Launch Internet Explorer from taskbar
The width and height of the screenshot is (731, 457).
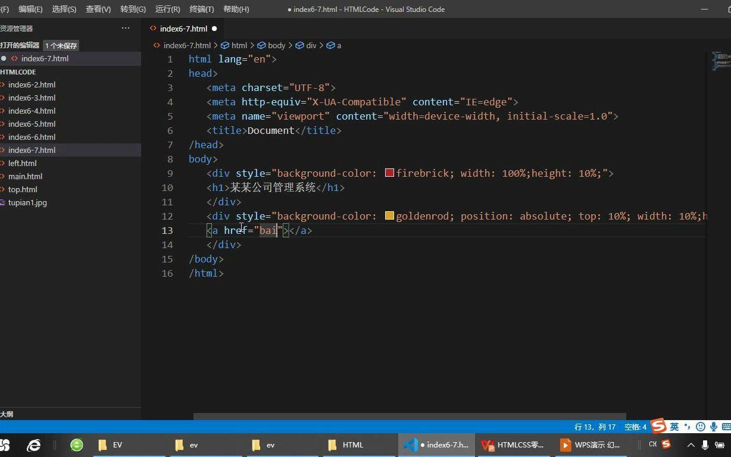(x=33, y=445)
